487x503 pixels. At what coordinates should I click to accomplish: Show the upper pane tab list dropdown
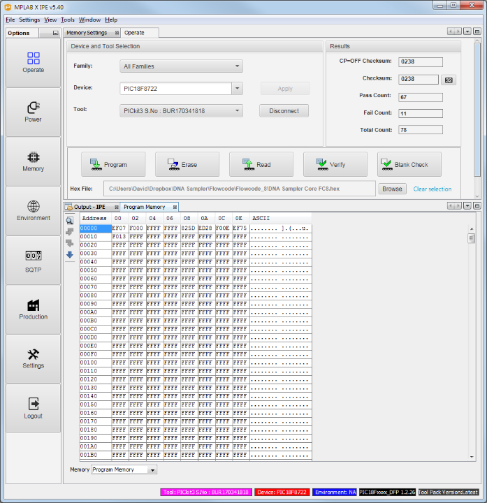467,31
